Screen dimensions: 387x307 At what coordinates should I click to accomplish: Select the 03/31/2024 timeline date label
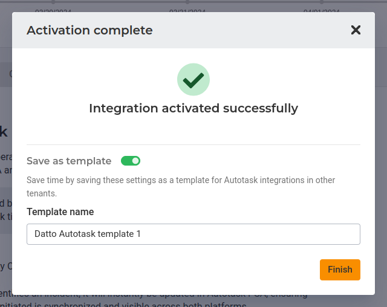click(187, 11)
